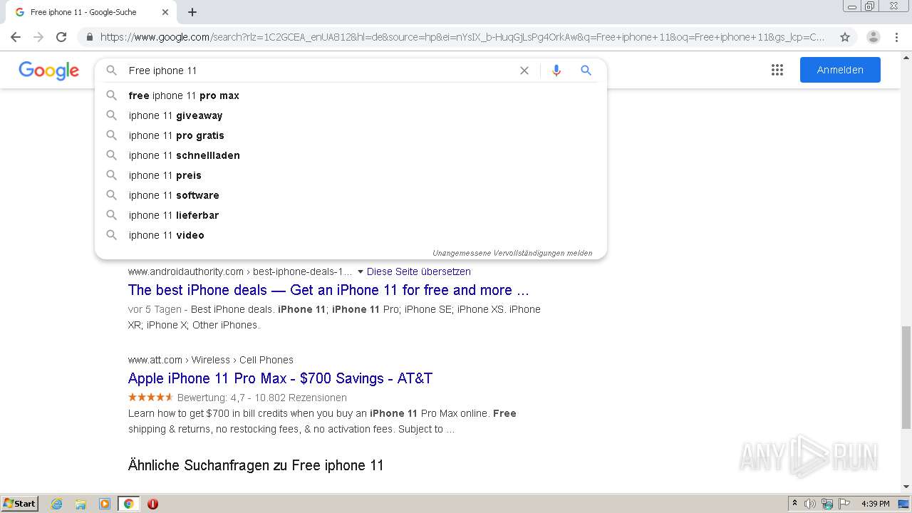Screen dimensions: 912x513
Task: Open the Google apps grid icon
Action: click(777, 70)
